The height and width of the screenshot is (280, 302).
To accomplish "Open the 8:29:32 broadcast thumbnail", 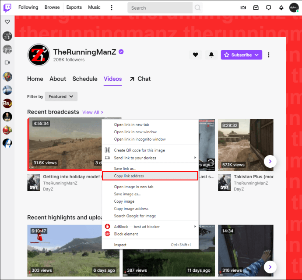I will click(246, 145).
